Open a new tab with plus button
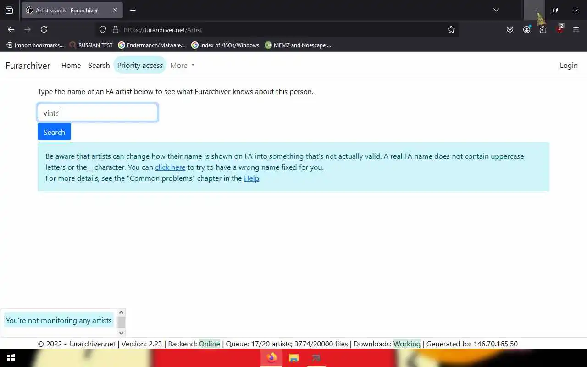Viewport: 587px width, 367px height. tap(133, 10)
